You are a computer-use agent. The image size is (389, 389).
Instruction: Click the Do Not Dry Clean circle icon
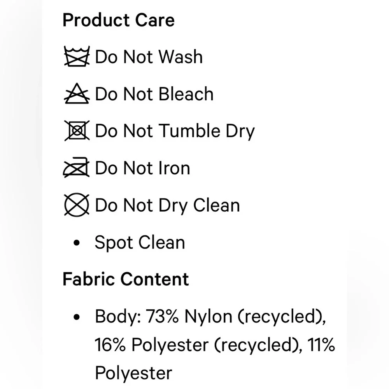[77, 205]
